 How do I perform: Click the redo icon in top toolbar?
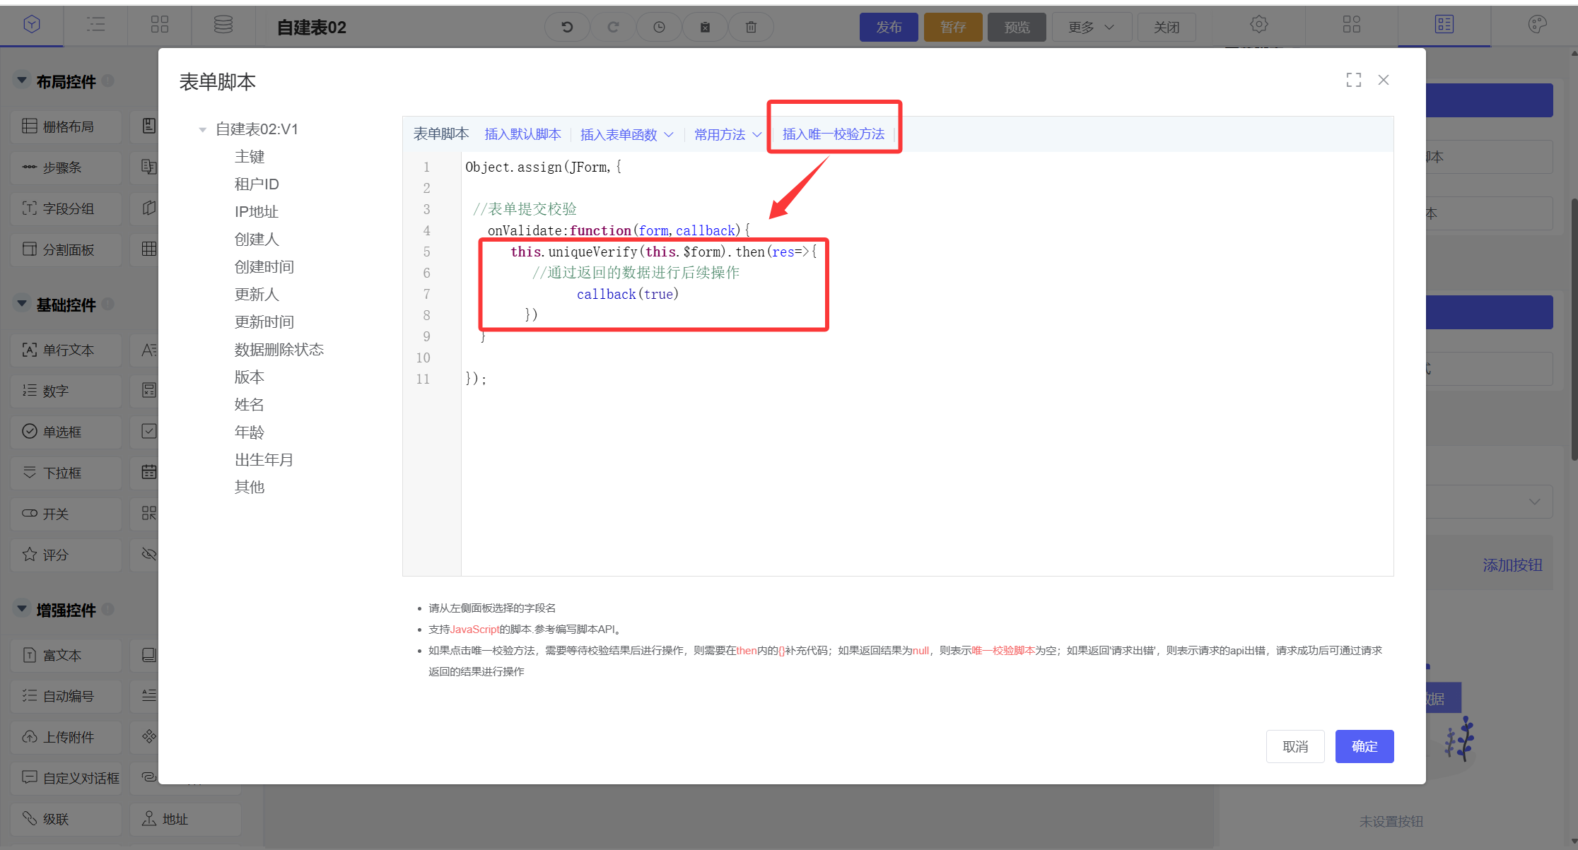[x=613, y=27]
